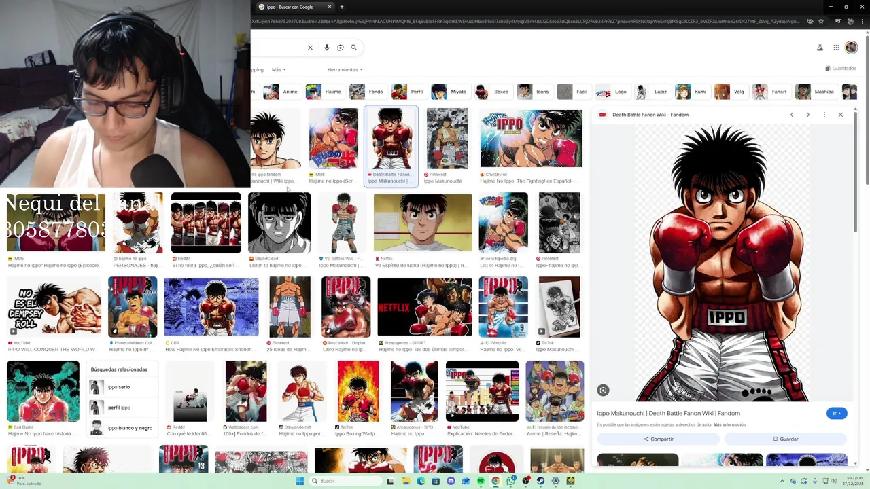
Task: Go to next image in preview panel
Action: pos(808,115)
